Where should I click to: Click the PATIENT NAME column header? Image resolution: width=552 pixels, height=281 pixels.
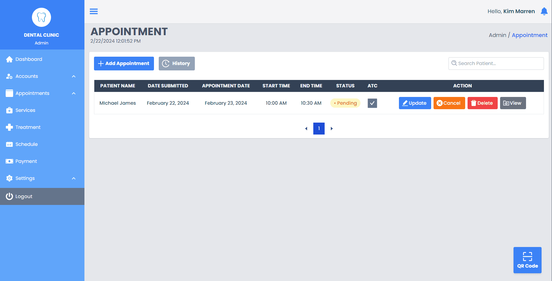pyautogui.click(x=118, y=86)
